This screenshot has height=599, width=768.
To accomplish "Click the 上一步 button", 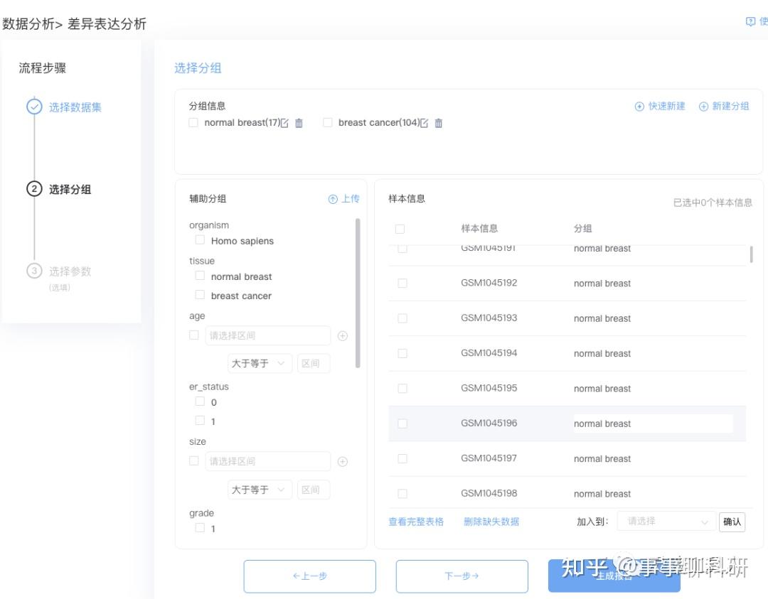I will (x=309, y=576).
